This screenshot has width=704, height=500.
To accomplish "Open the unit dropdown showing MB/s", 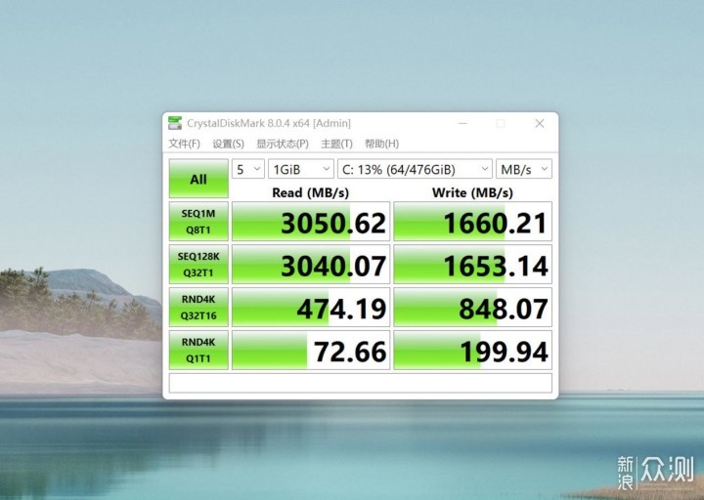I will pyautogui.click(x=524, y=169).
